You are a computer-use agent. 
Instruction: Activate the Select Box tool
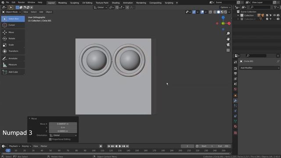[13, 19]
